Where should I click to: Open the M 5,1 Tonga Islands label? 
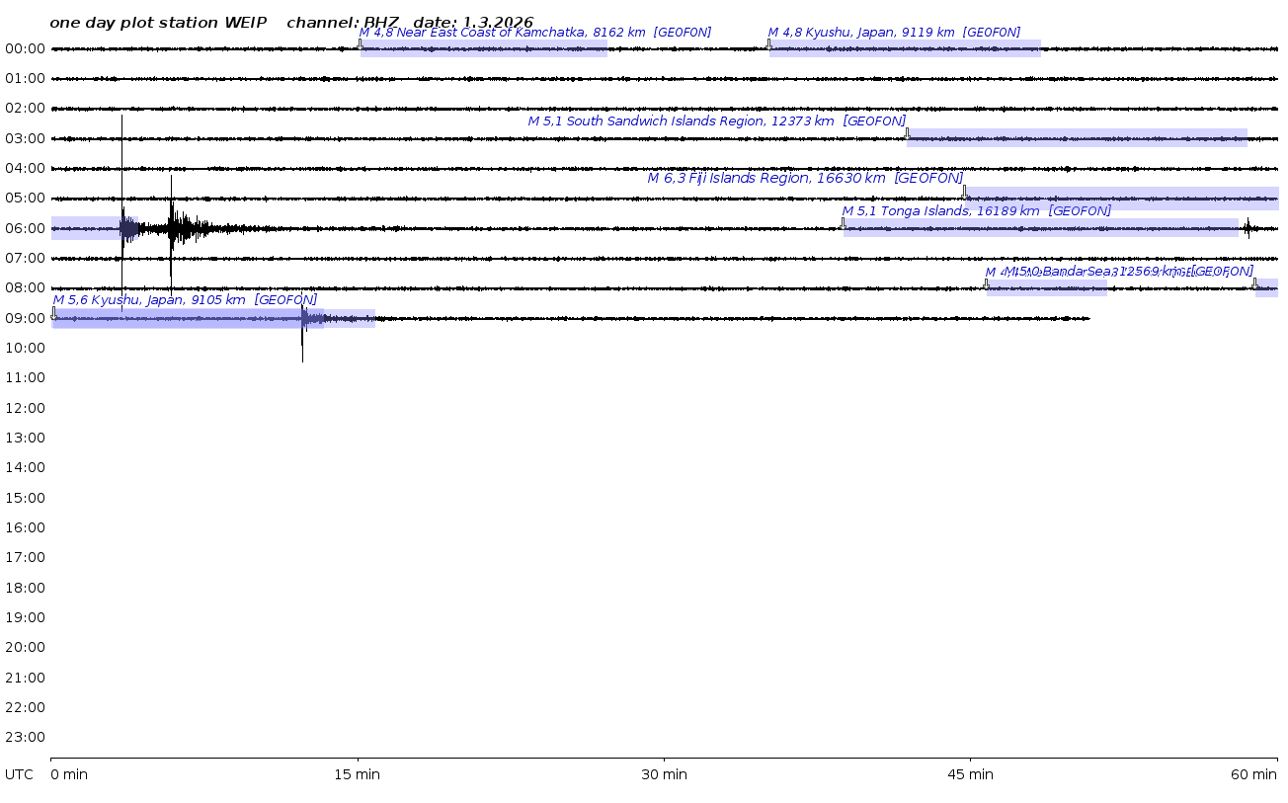976,211
